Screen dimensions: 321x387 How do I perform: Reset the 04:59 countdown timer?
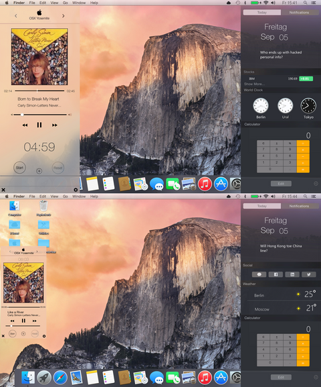(58, 168)
